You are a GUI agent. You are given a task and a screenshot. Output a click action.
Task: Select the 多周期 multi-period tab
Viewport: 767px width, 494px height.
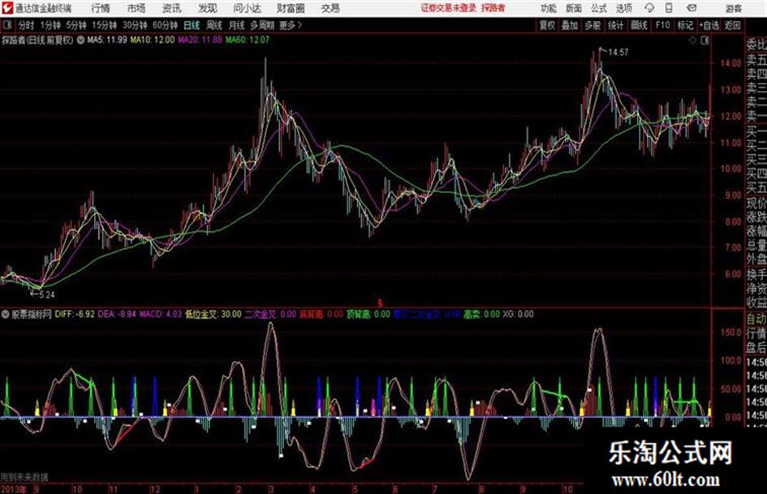pos(262,25)
